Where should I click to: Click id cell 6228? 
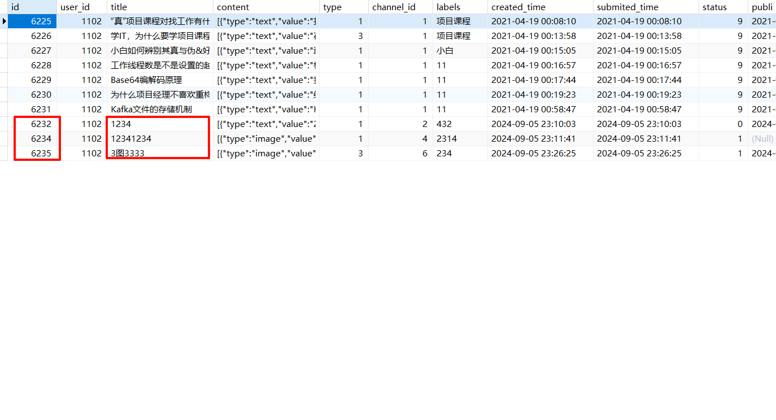pos(32,65)
